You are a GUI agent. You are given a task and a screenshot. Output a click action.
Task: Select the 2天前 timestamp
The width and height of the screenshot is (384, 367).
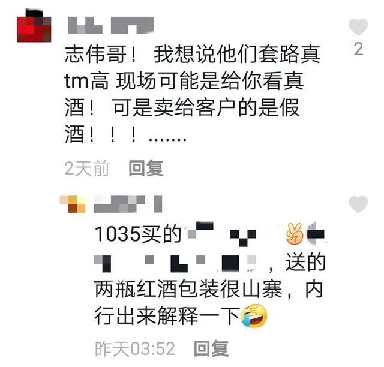click(x=87, y=168)
